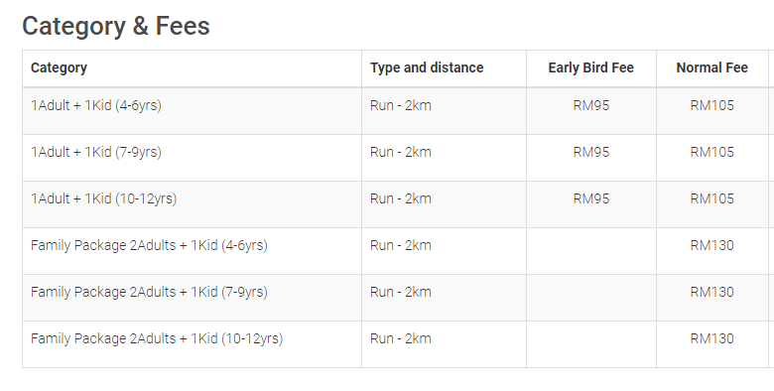Click Family Package 2Adults + 1Kid (10-12yrs)

coord(157,338)
